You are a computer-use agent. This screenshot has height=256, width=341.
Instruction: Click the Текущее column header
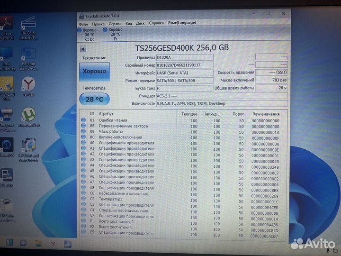pos(189,114)
